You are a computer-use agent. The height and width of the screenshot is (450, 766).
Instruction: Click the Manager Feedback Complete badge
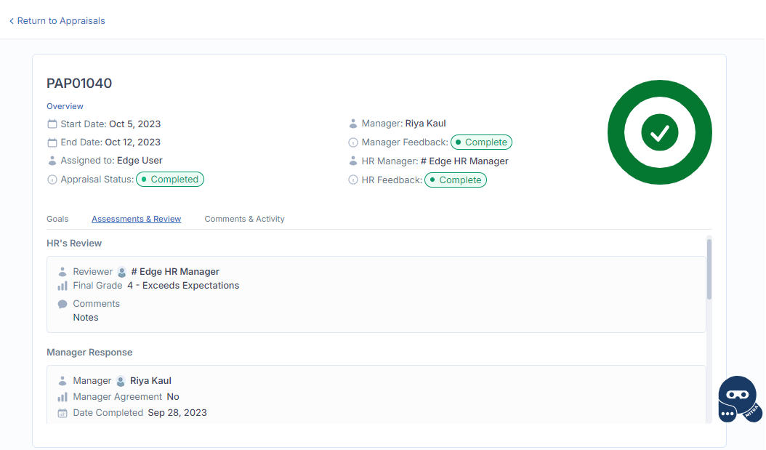pos(481,142)
